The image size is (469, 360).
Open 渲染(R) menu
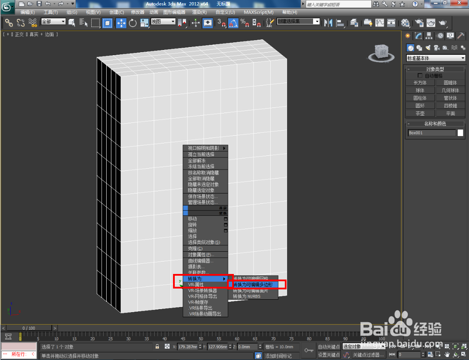(x=199, y=12)
